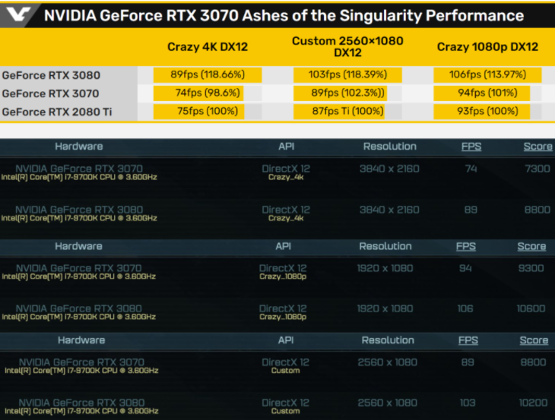
Task: Click the FPS header above the 1920 x 1080 rows
Action: point(466,246)
